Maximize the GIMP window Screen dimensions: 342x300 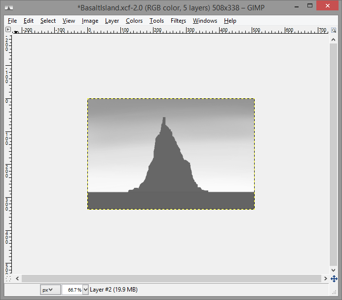310,6
